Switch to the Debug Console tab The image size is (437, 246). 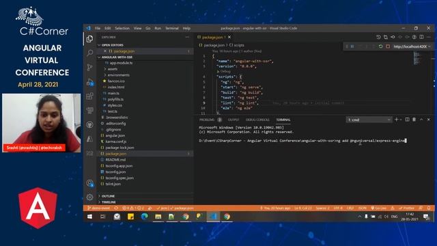pyautogui.click(x=257, y=120)
